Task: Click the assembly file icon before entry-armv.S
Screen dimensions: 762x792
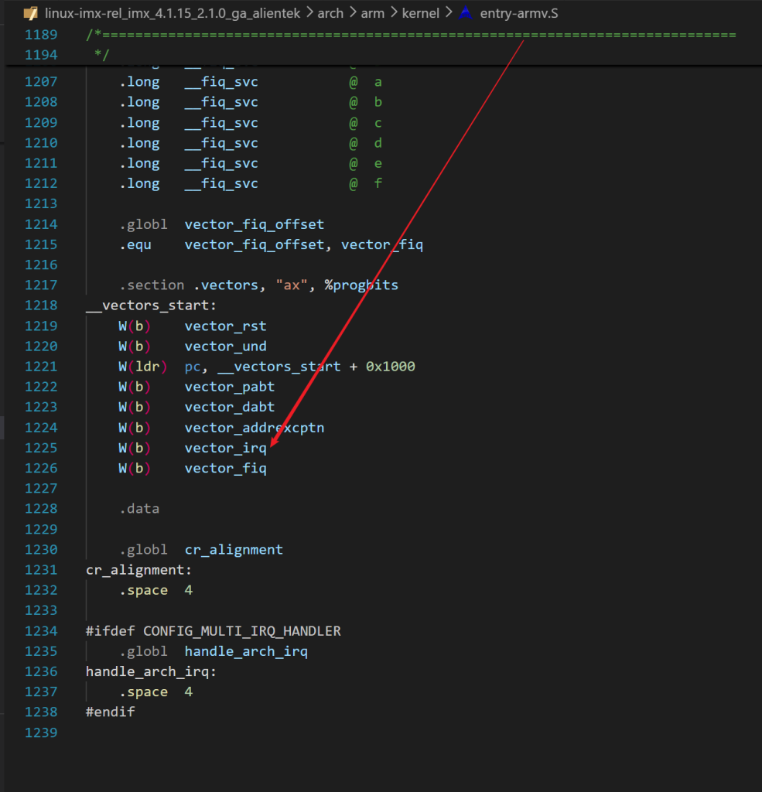Action: [x=466, y=13]
